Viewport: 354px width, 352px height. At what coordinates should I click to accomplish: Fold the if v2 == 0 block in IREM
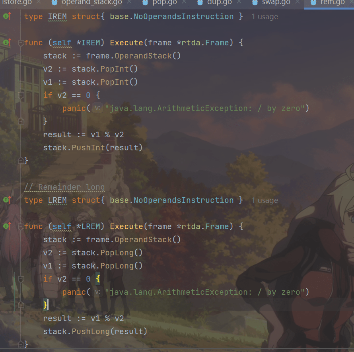[21, 95]
